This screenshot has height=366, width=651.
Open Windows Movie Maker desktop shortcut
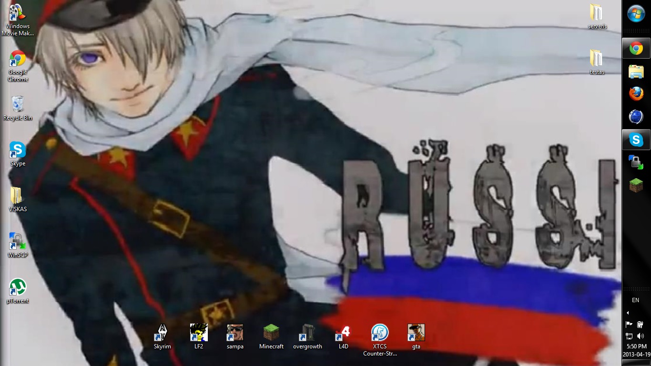[18, 20]
